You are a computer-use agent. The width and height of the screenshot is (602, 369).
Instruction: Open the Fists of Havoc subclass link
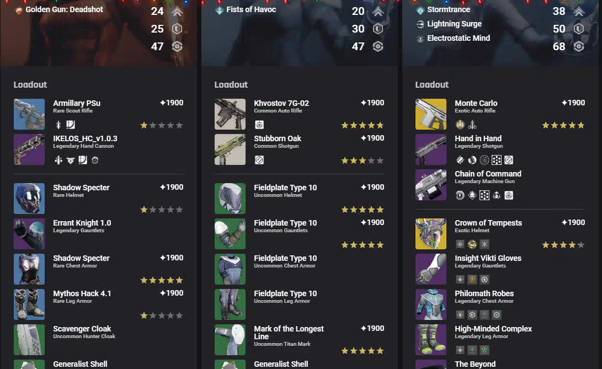click(251, 9)
